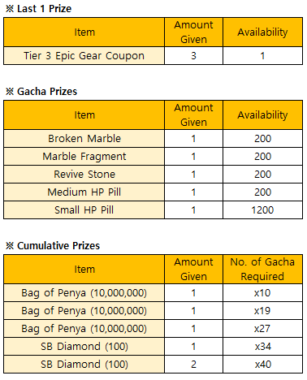
Task: Click the No. of Gacha Required header
Action: click(262, 270)
